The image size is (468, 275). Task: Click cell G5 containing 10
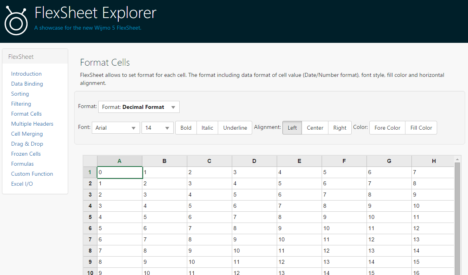pyautogui.click(x=389, y=217)
